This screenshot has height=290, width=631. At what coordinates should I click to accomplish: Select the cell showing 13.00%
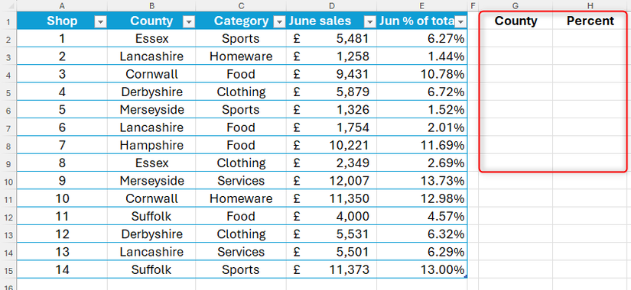pyautogui.click(x=421, y=269)
